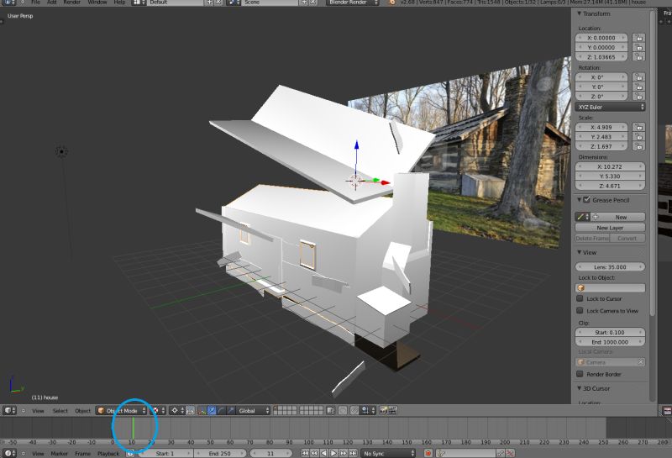Select the scale manipulator icon
The height and width of the screenshot is (458, 672).
pos(230,410)
